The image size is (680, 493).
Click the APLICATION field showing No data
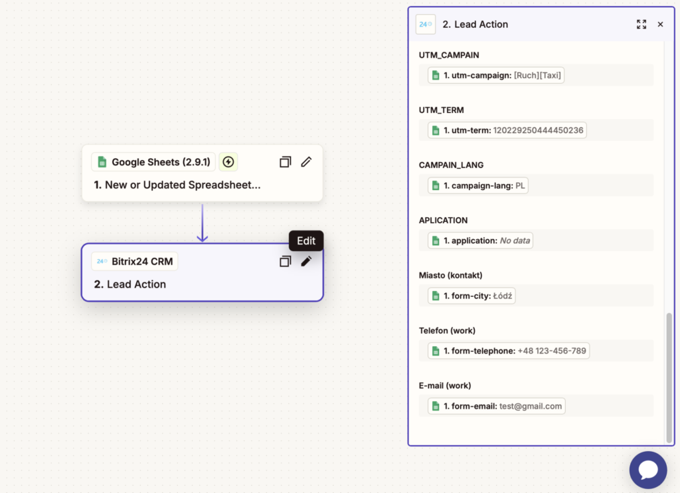click(x=480, y=241)
